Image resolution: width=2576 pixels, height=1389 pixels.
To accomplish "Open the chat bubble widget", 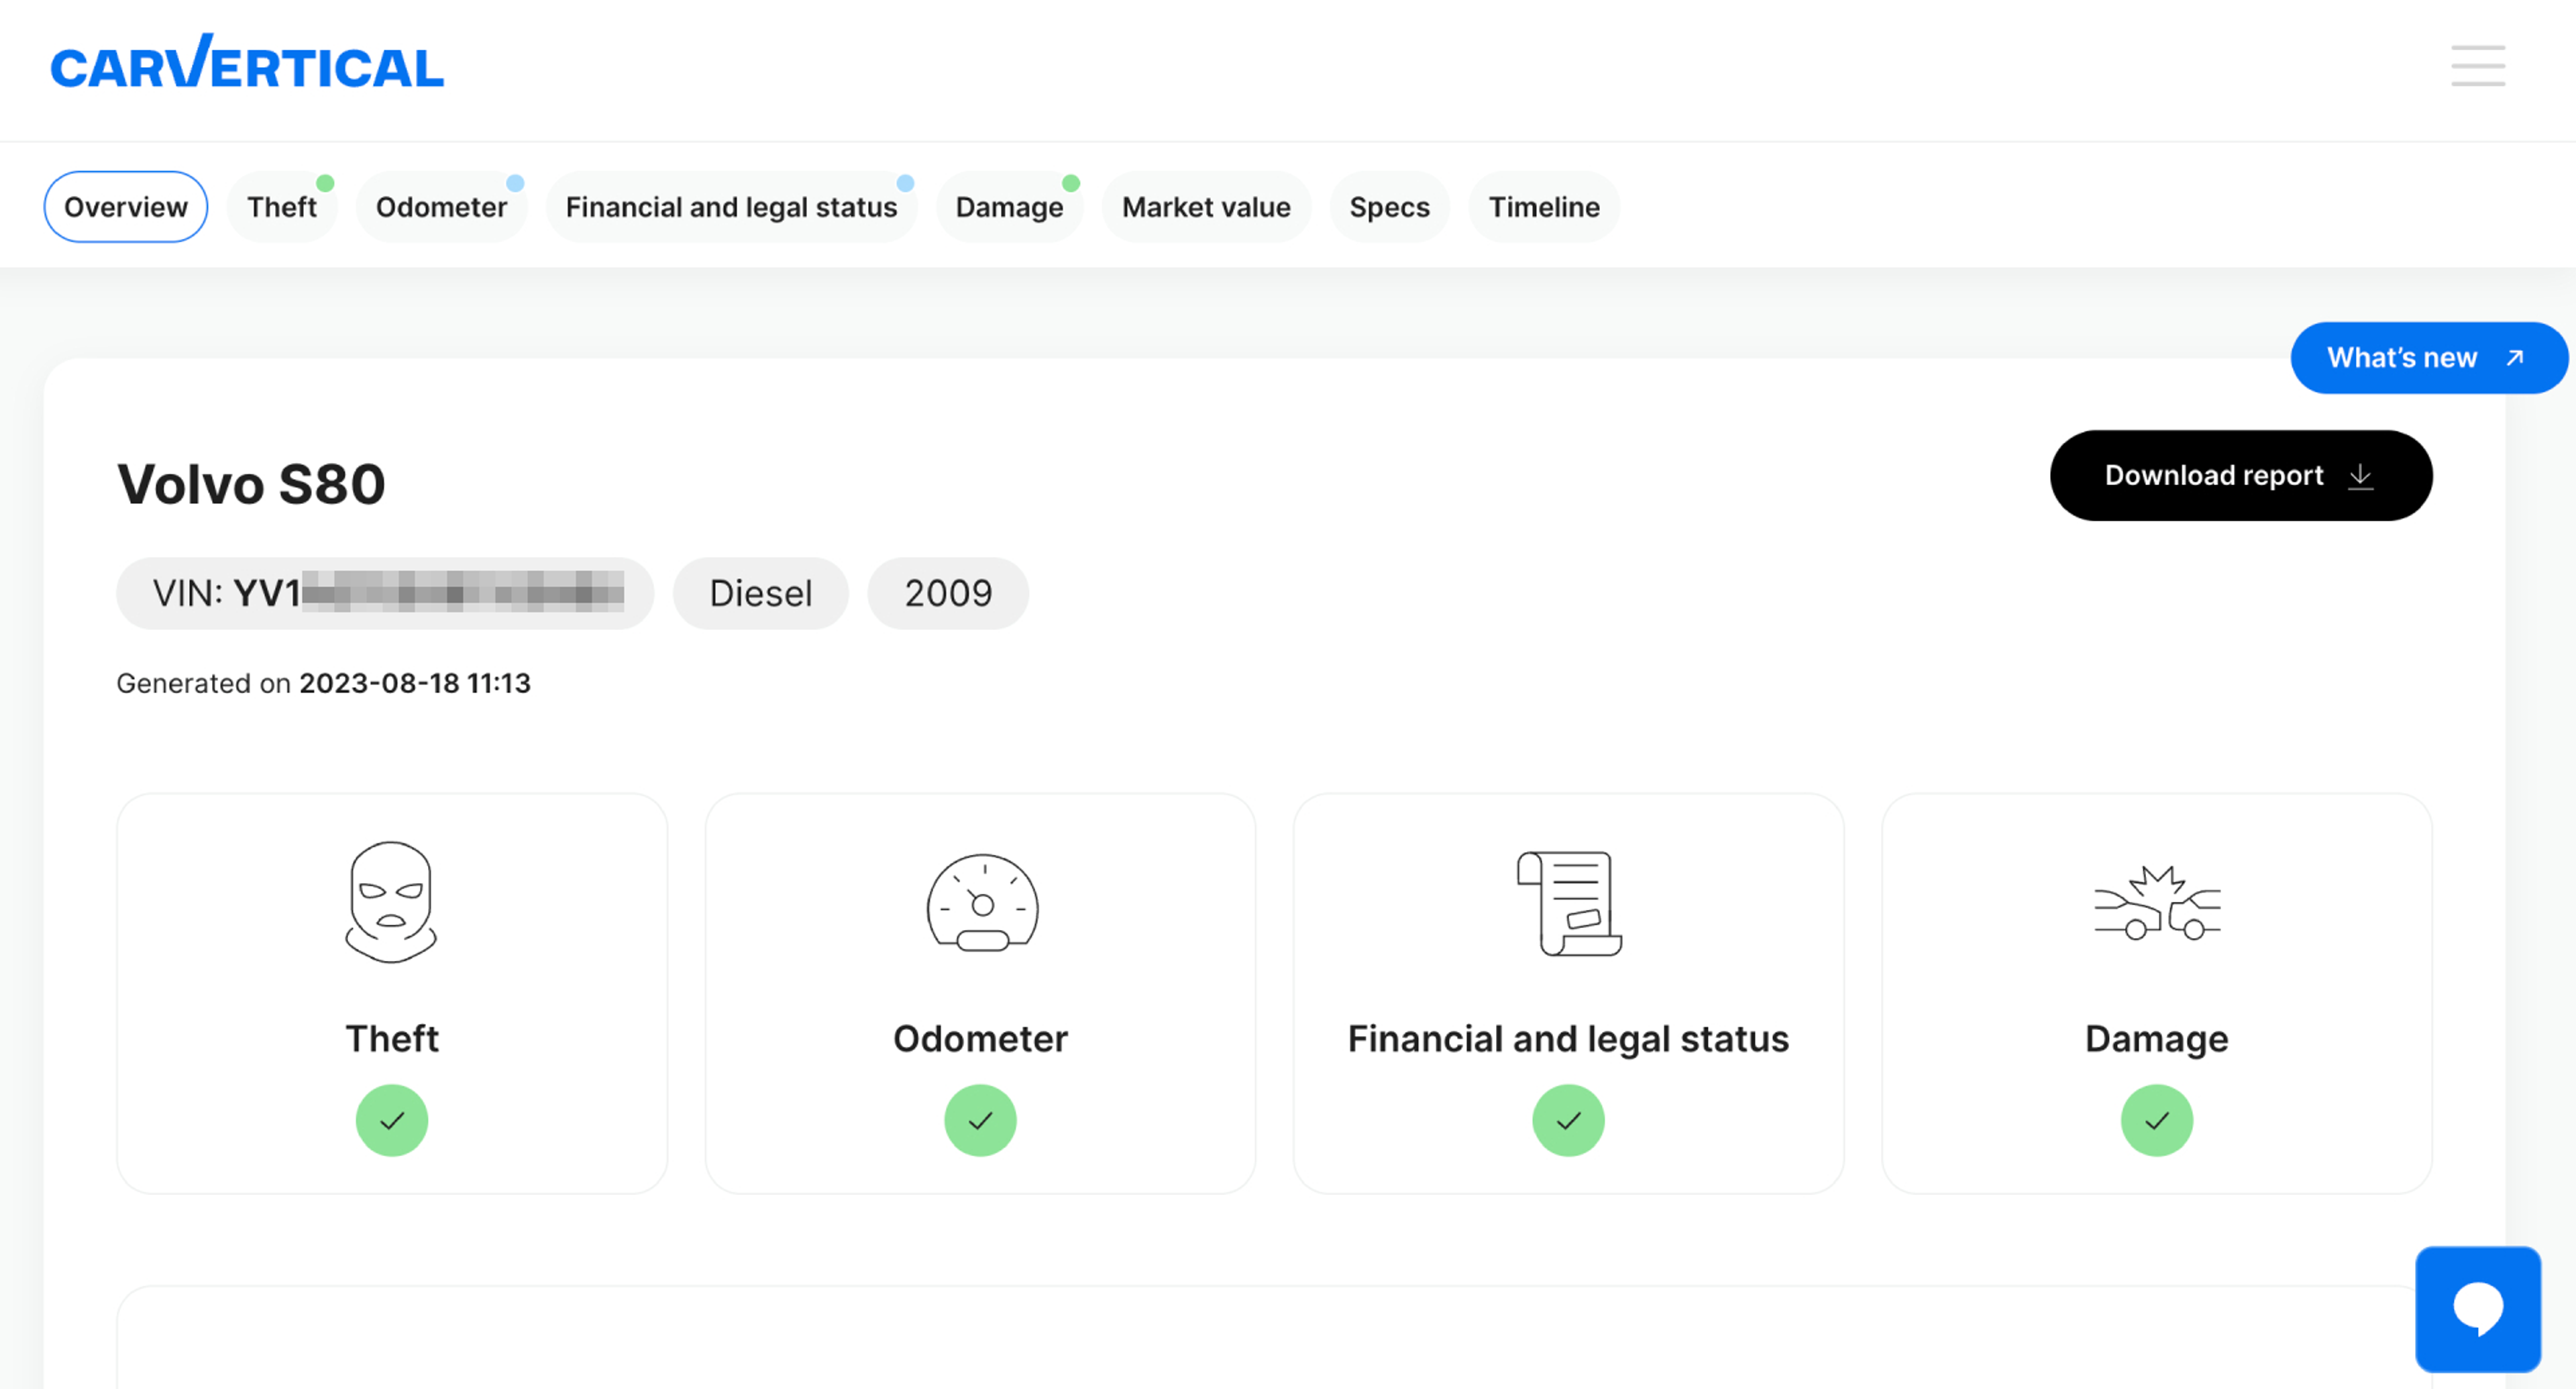I will [x=2477, y=1308].
